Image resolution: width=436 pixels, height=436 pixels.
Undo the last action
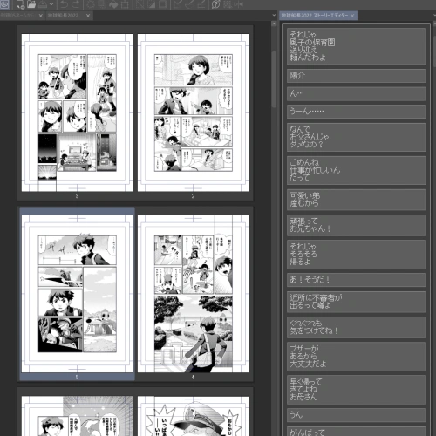(x=65, y=4)
